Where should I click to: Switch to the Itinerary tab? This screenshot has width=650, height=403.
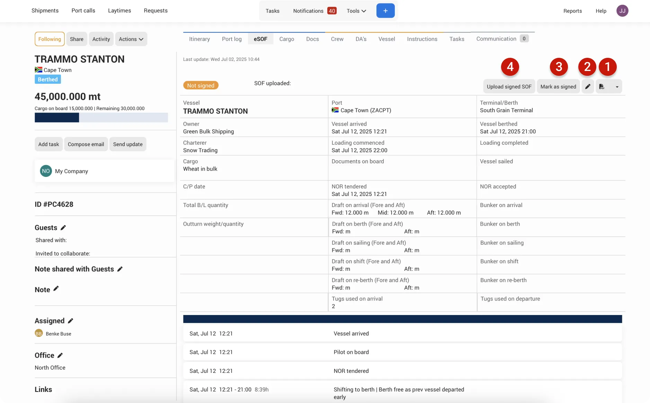tap(199, 39)
